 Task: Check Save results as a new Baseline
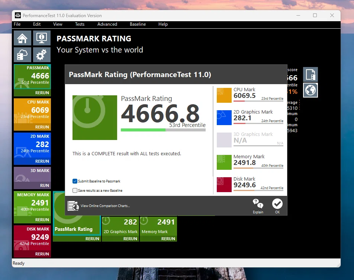(75, 190)
